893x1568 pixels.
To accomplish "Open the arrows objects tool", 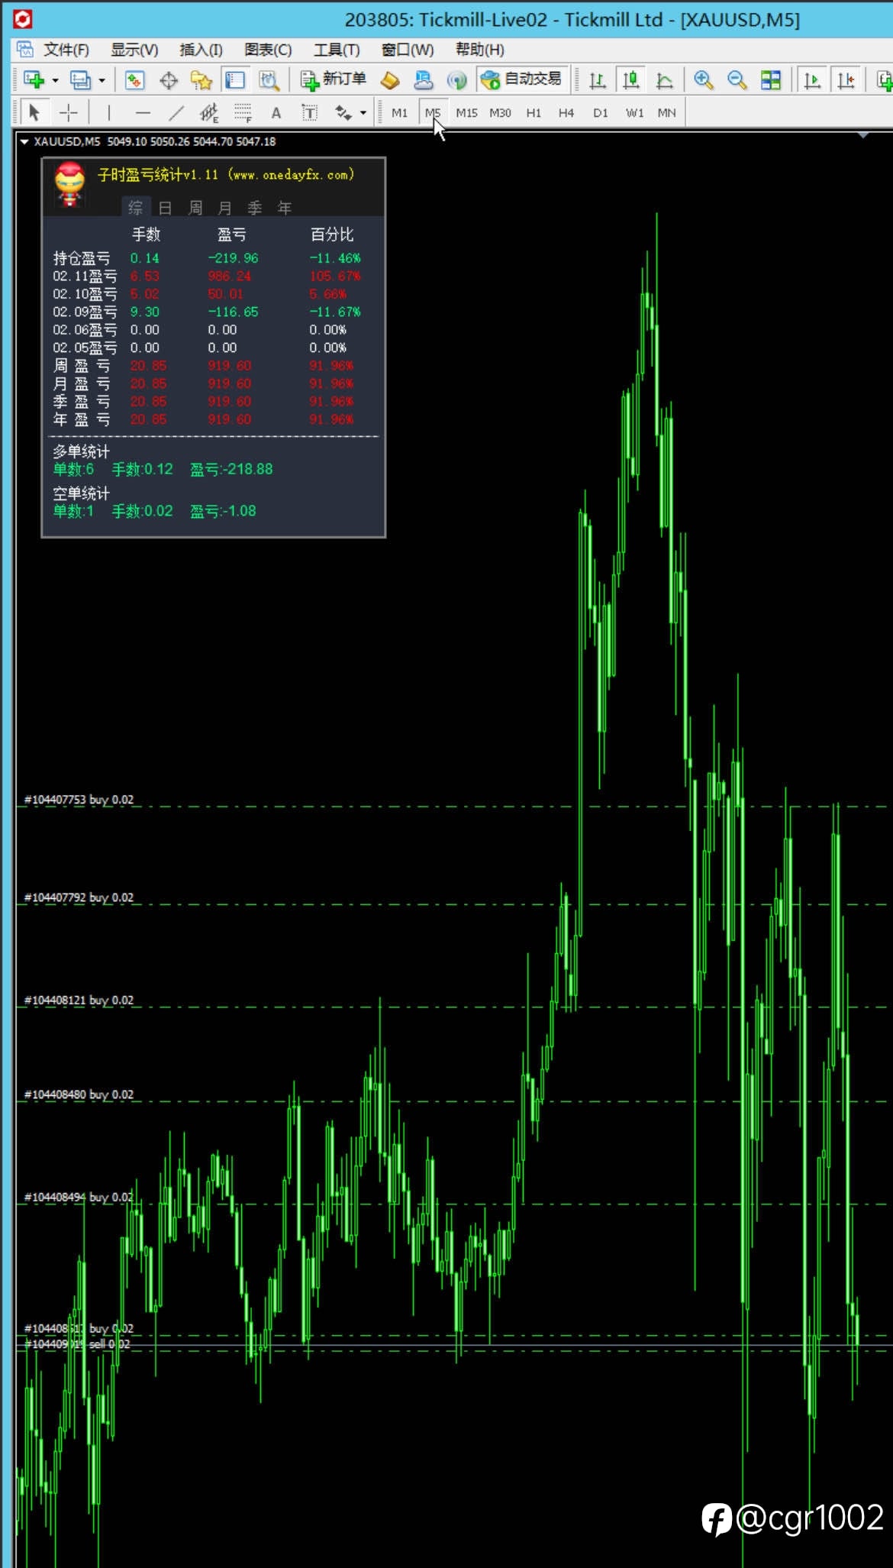I will click(x=343, y=113).
